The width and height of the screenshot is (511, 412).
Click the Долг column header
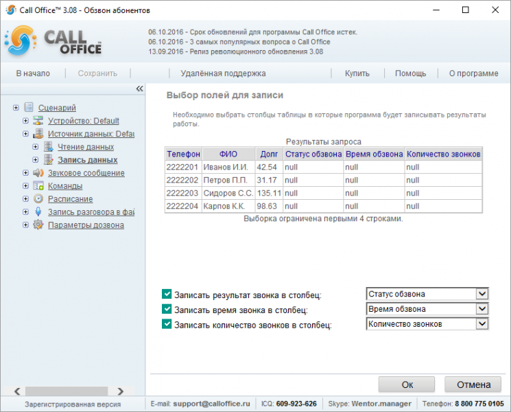(269, 154)
